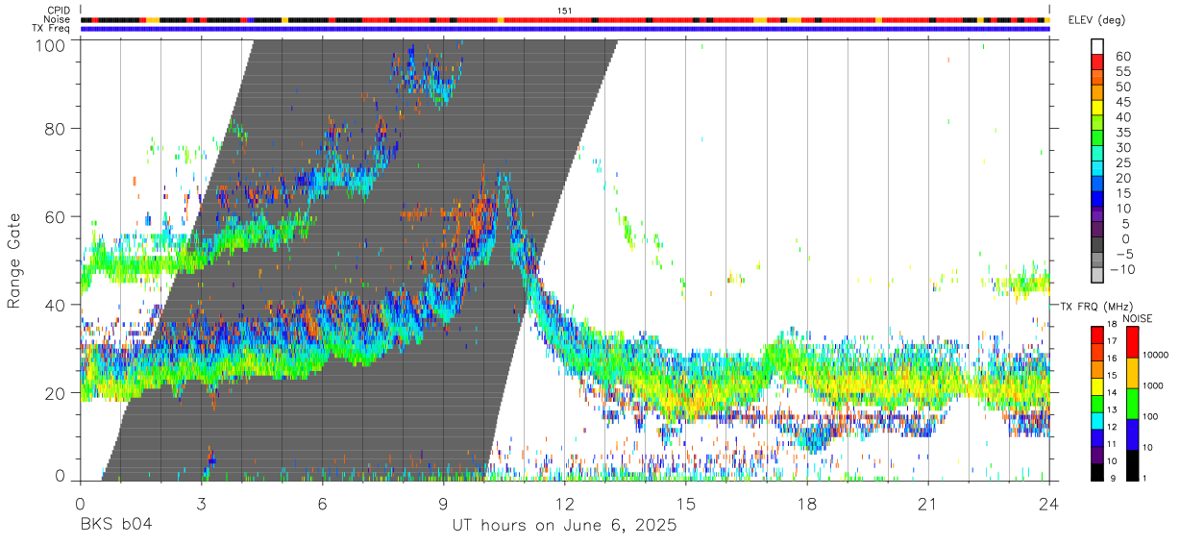The height and width of the screenshot is (545, 1180).
Task: Click the Noise timeline bar near hour 12
Action: click(x=565, y=19)
